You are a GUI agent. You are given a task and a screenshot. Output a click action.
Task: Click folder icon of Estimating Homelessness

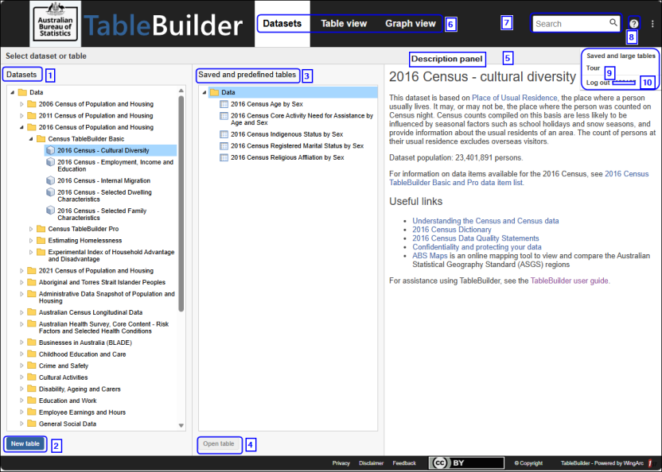coord(41,241)
